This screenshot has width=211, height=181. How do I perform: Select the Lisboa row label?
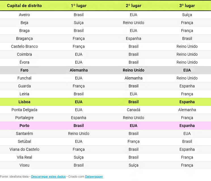24,102
